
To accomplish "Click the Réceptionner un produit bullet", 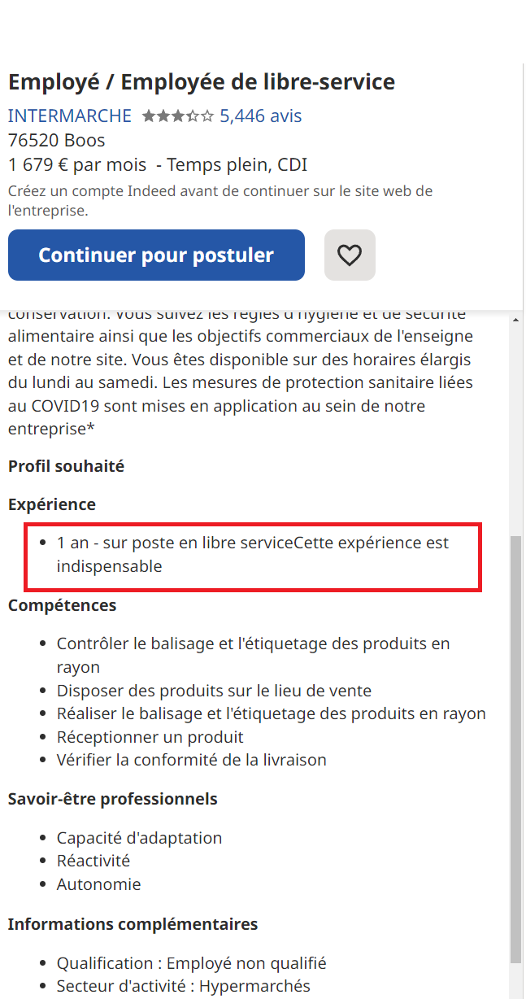I will click(150, 737).
